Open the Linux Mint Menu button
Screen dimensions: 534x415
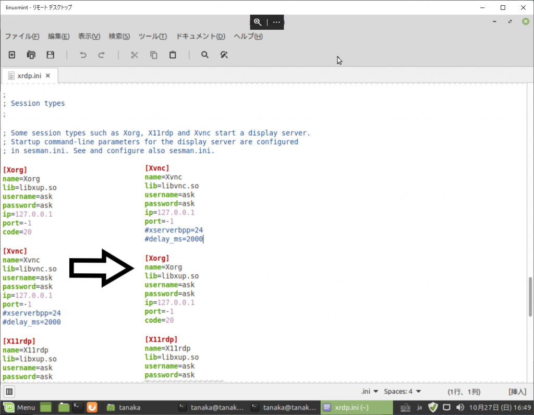point(19,408)
